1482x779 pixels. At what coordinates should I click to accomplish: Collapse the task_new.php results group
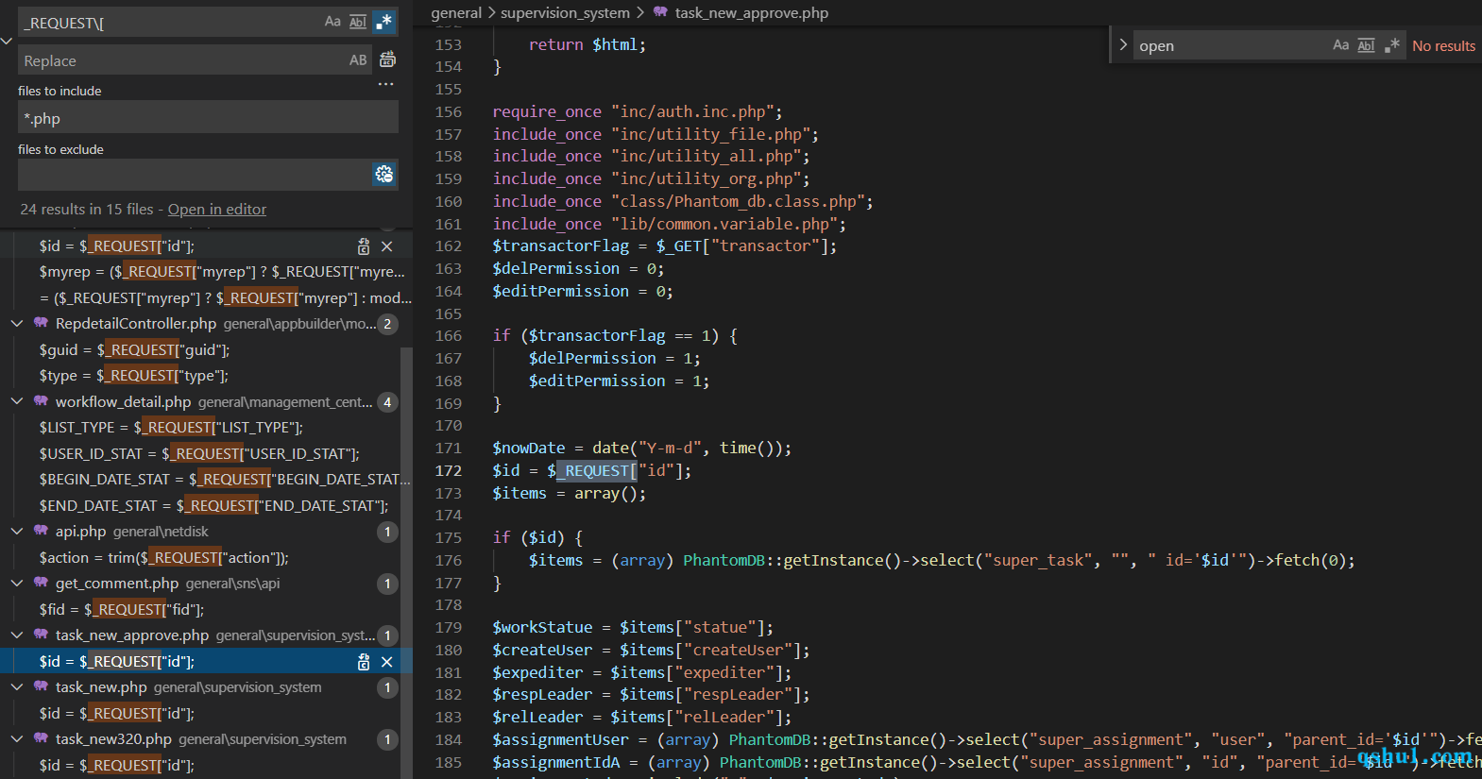pyautogui.click(x=17, y=686)
